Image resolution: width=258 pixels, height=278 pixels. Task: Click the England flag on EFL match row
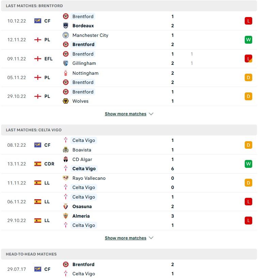(x=38, y=59)
